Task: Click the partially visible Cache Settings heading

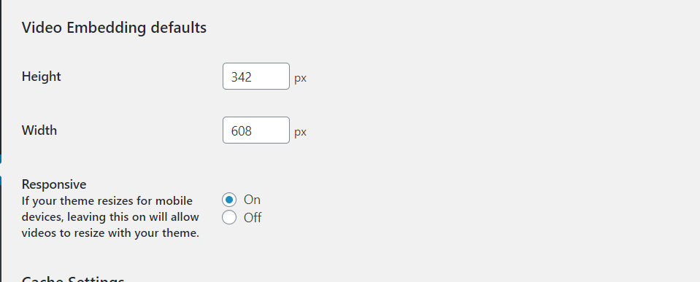Action: 73,279
